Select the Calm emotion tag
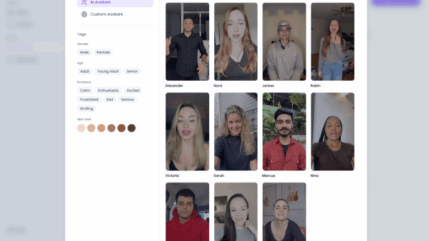The image size is (429, 241). [x=85, y=90]
